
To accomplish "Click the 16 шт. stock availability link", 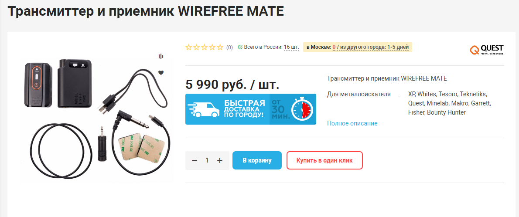I will point(291,47).
